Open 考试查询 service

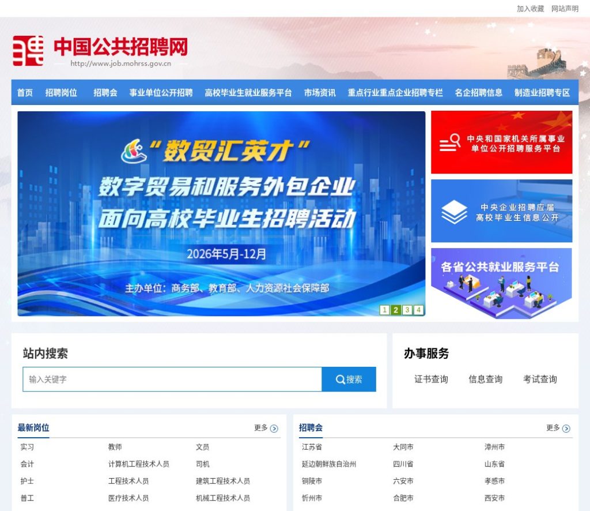(540, 379)
